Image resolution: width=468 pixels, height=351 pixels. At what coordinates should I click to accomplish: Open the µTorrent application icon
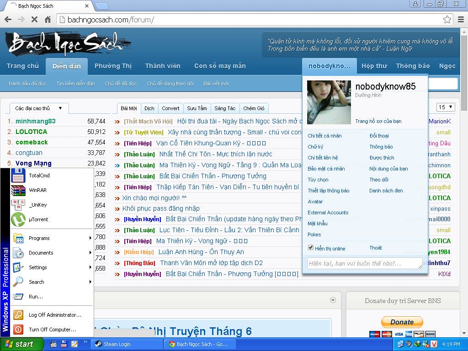click(18, 219)
